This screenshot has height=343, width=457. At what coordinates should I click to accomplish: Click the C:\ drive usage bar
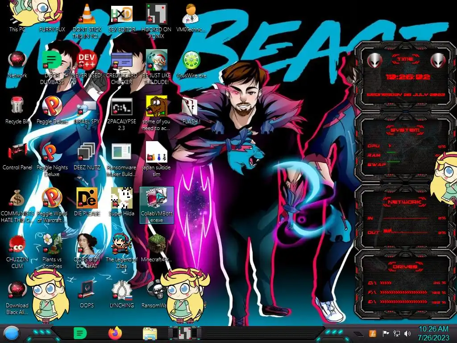pyautogui.click(x=407, y=283)
